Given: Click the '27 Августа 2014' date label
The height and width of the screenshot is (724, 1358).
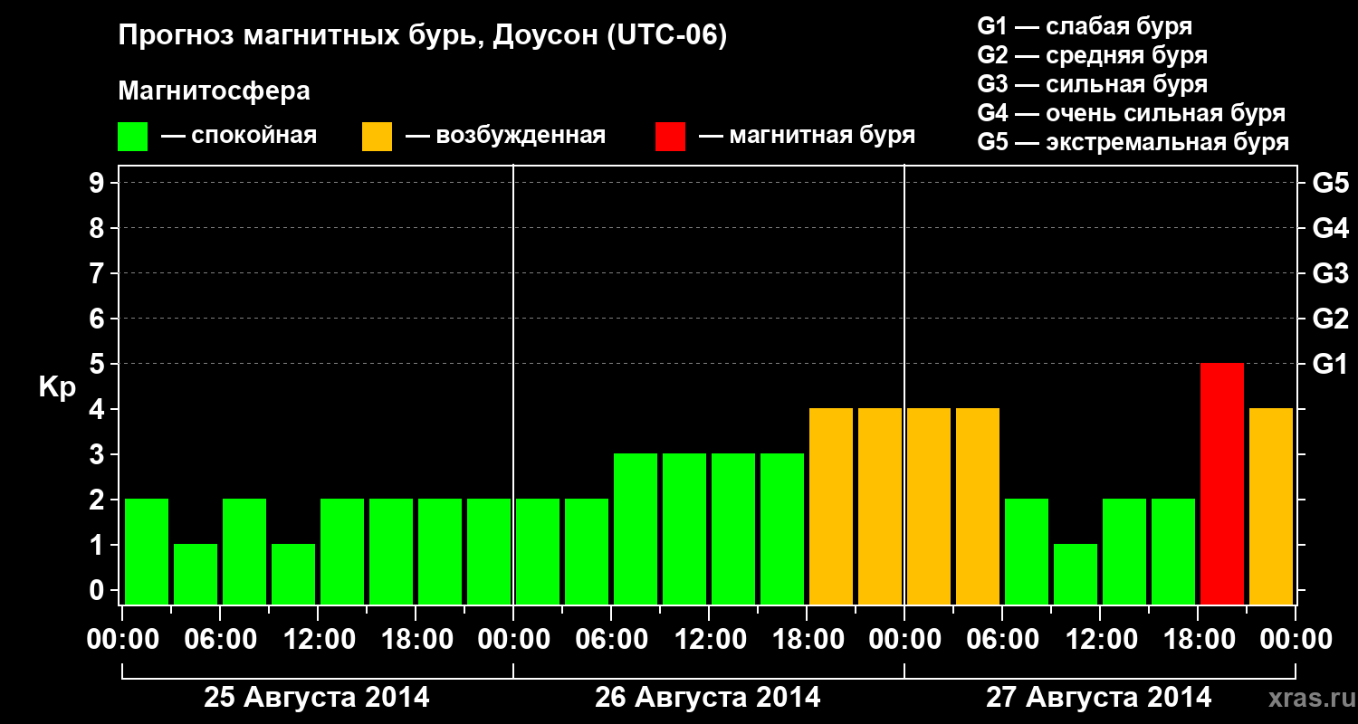Looking at the screenshot, I should click(1099, 698).
